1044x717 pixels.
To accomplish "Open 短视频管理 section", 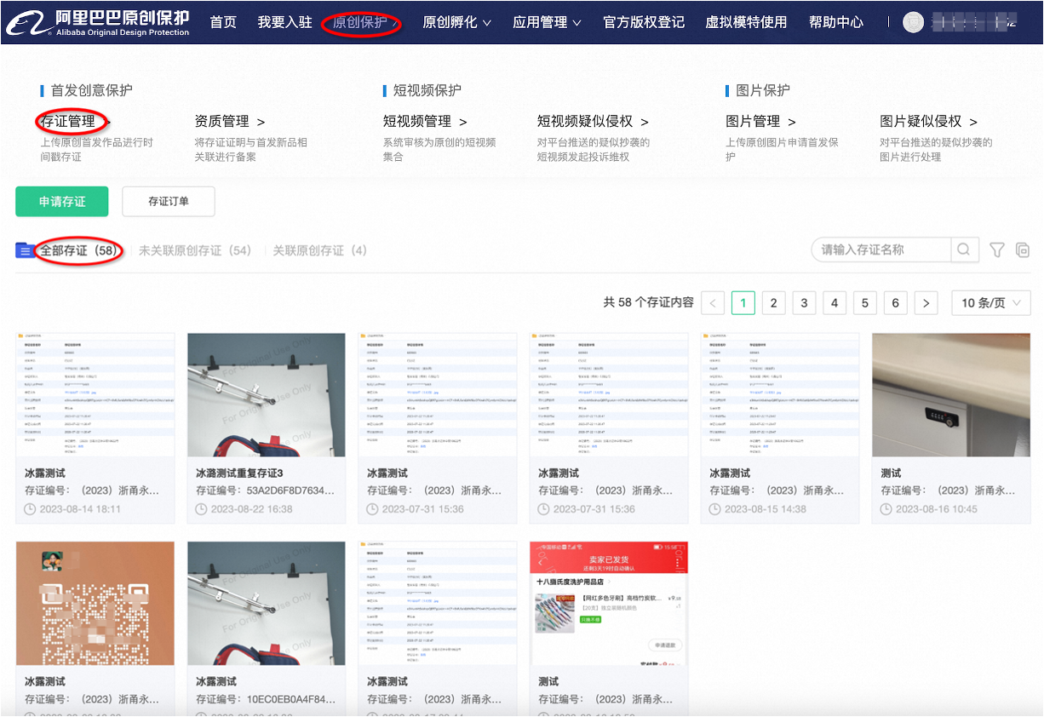I will coord(425,122).
